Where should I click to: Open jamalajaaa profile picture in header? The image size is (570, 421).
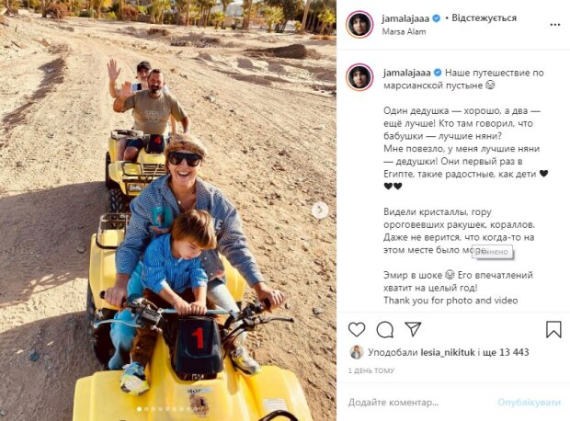[x=359, y=24]
